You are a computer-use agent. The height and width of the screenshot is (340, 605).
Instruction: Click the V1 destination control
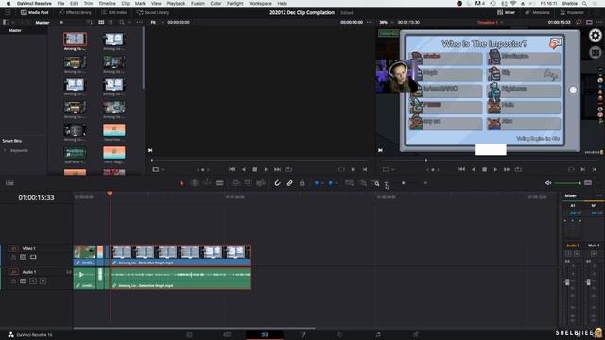coord(13,248)
